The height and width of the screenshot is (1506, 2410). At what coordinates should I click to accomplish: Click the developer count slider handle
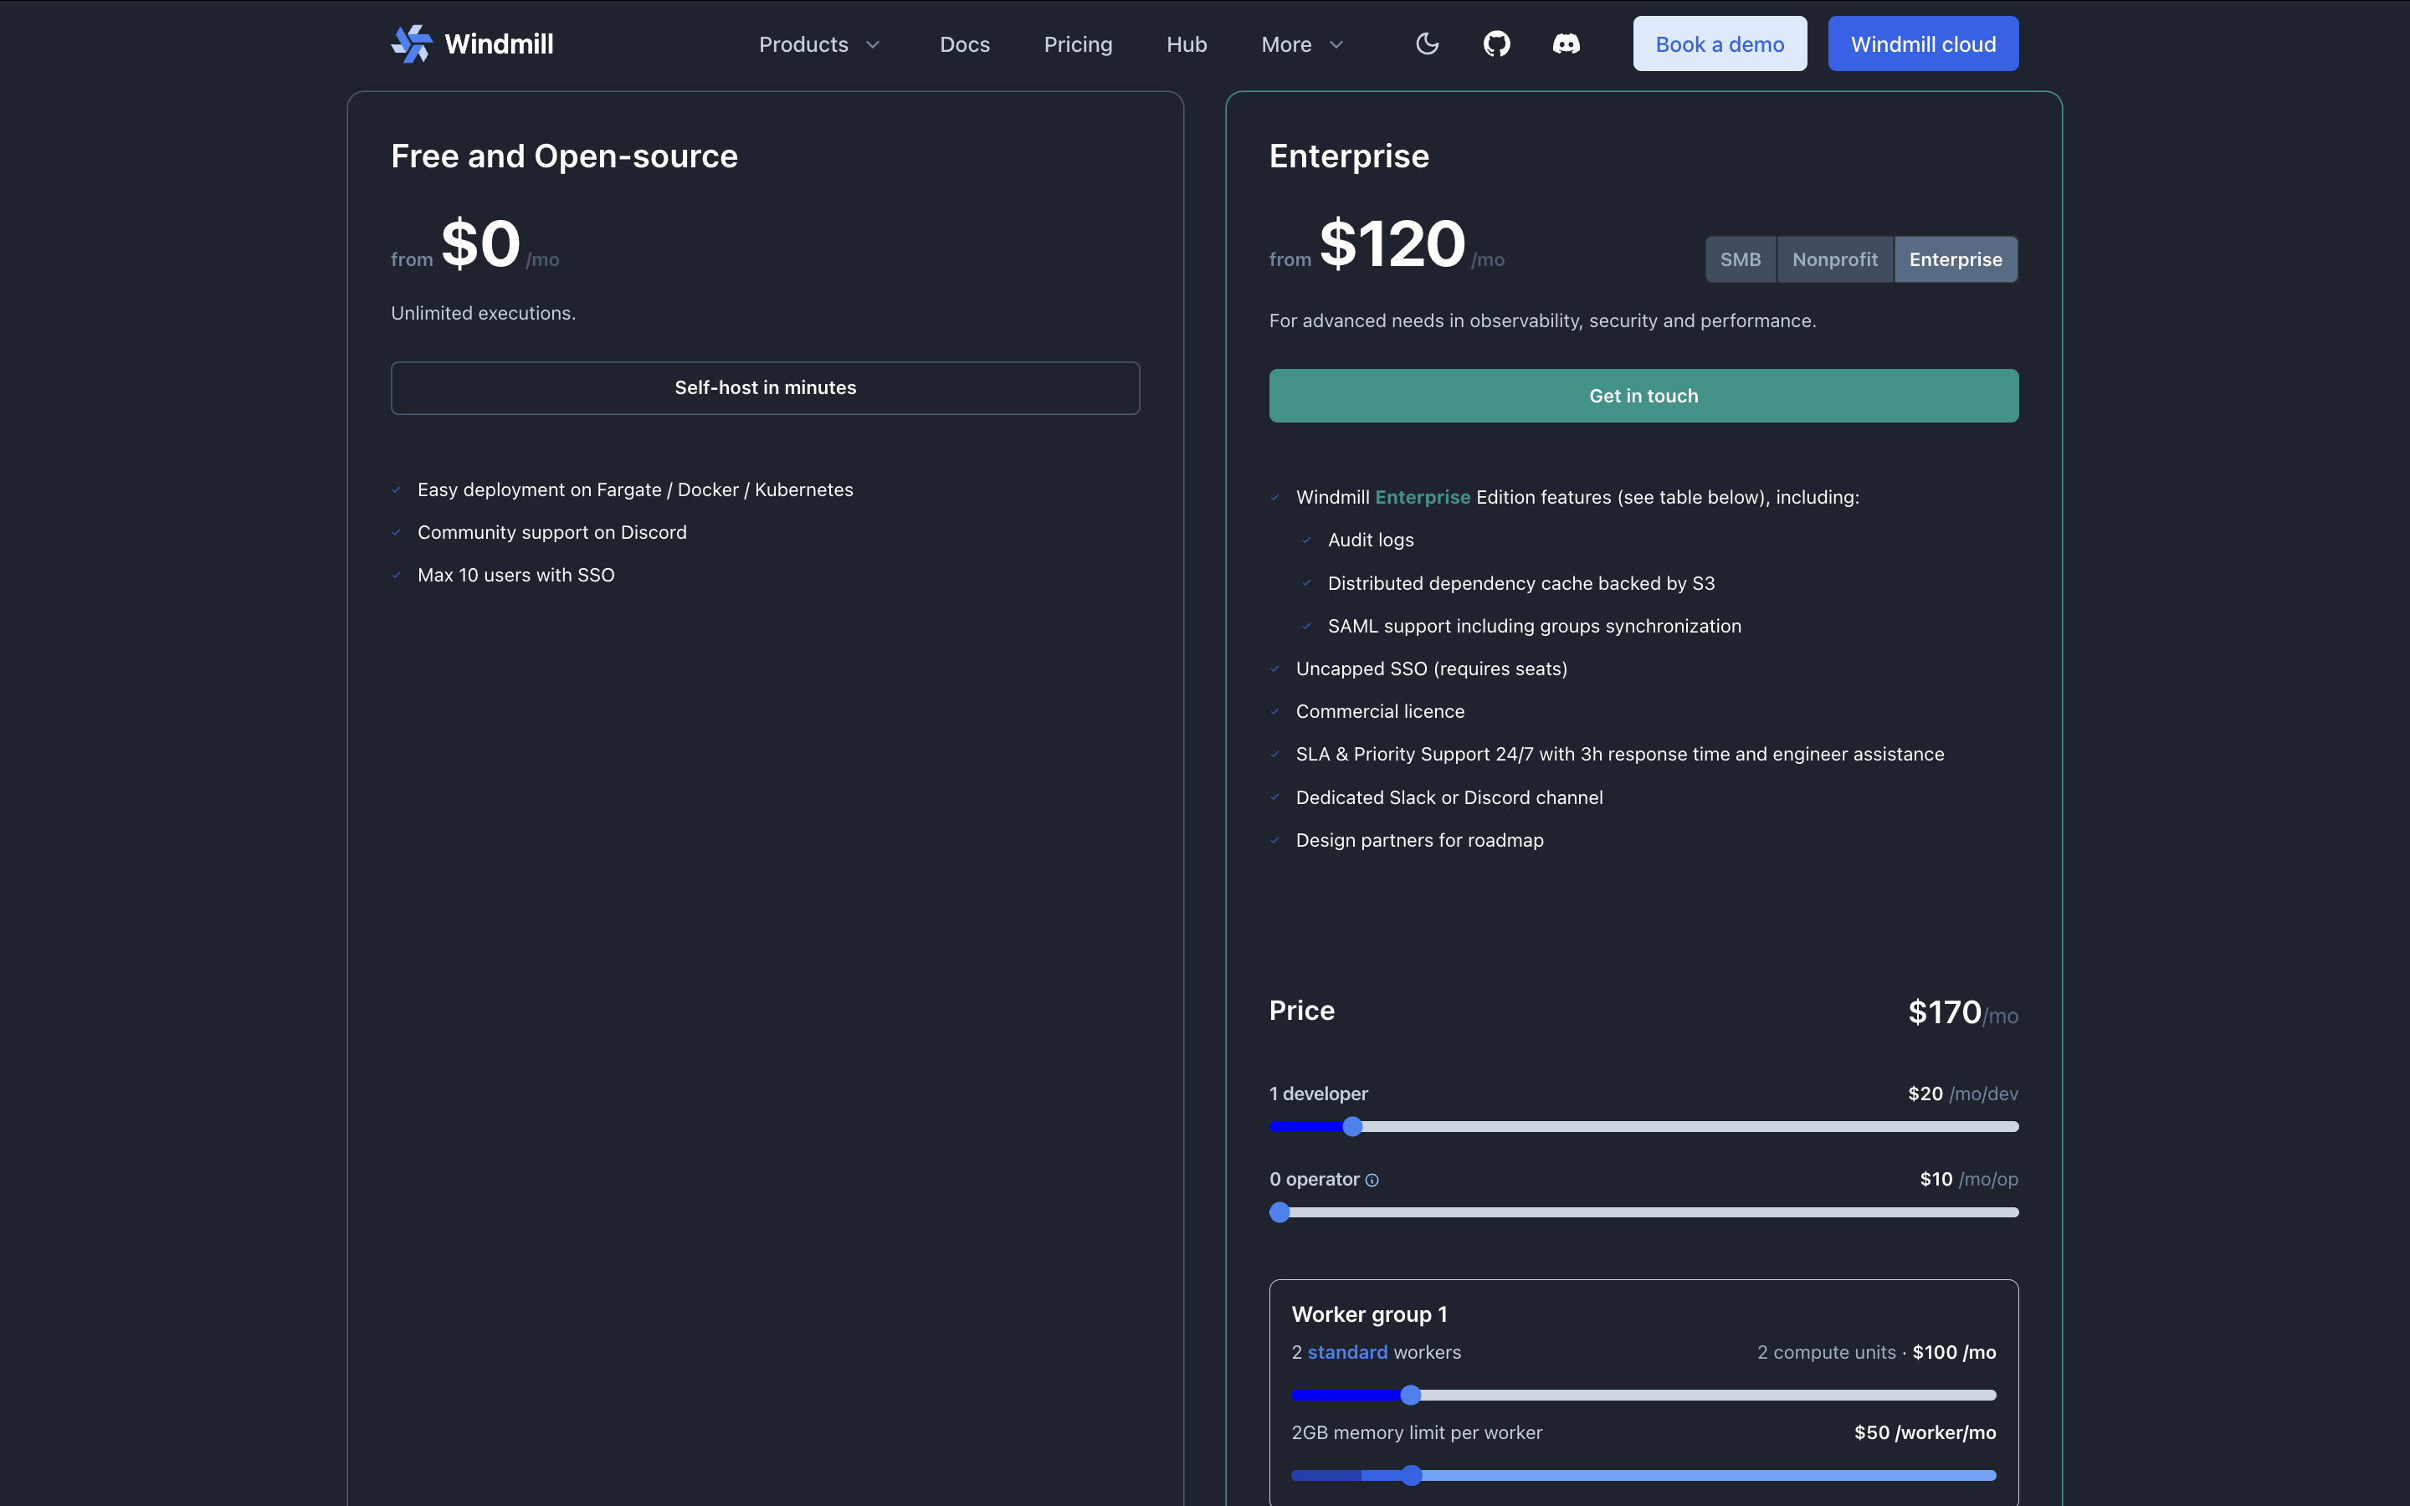coord(1351,1126)
